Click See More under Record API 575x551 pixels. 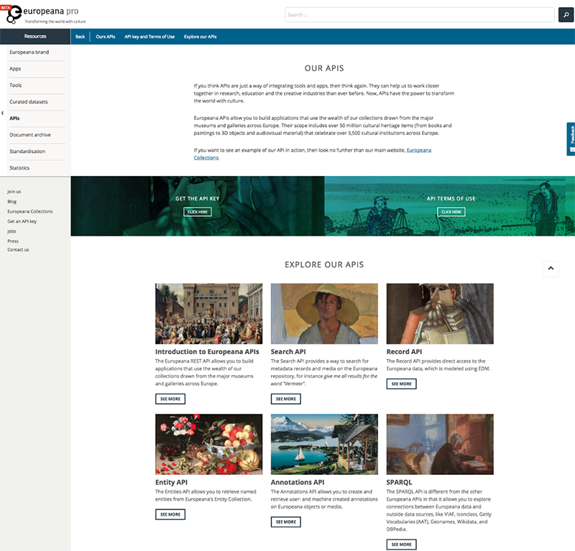pyautogui.click(x=401, y=384)
